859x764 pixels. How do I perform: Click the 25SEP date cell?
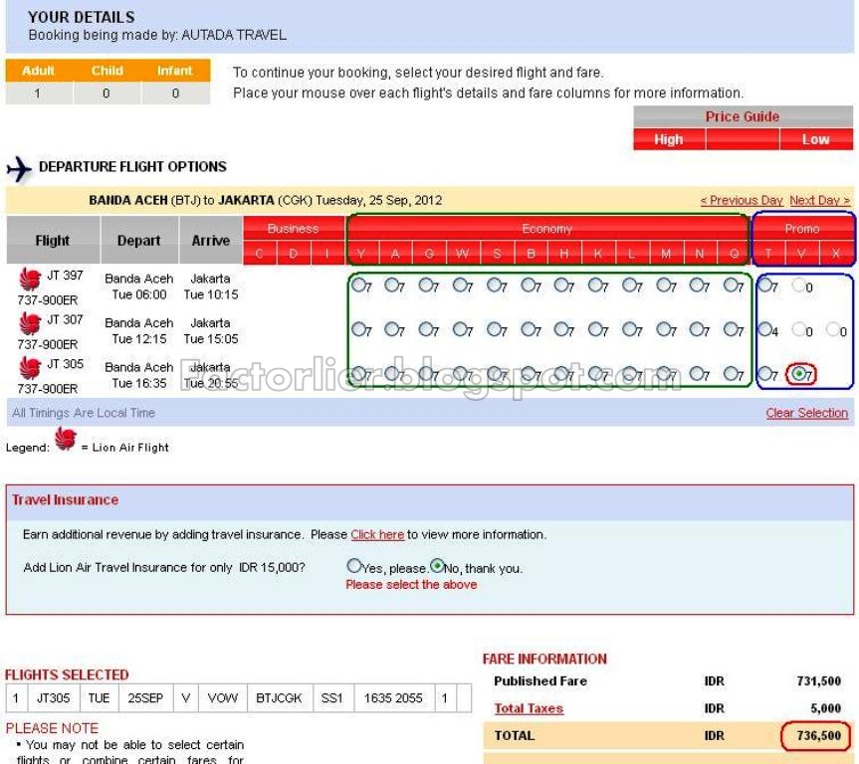coord(145,698)
